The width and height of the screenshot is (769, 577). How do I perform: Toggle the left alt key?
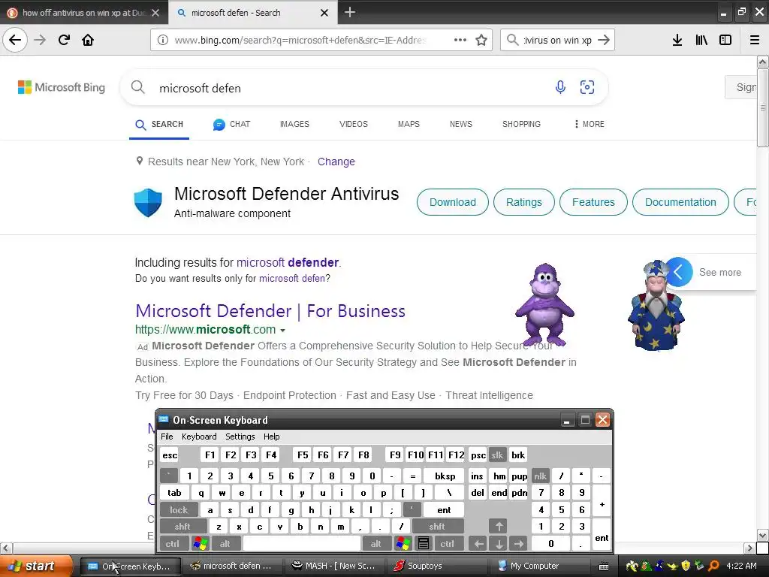tap(225, 543)
